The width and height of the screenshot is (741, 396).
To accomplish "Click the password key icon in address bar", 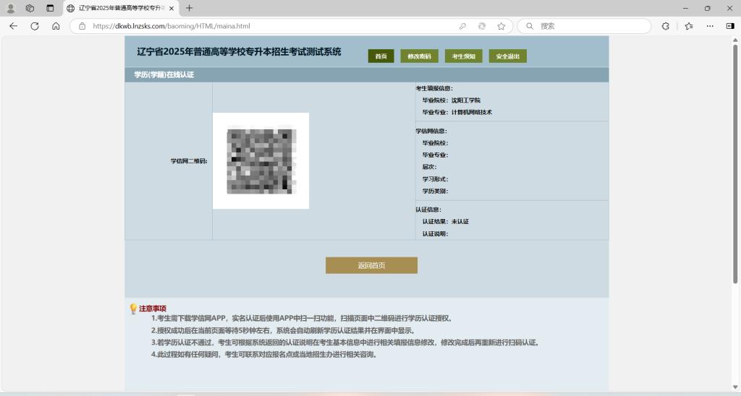I will (x=462, y=26).
